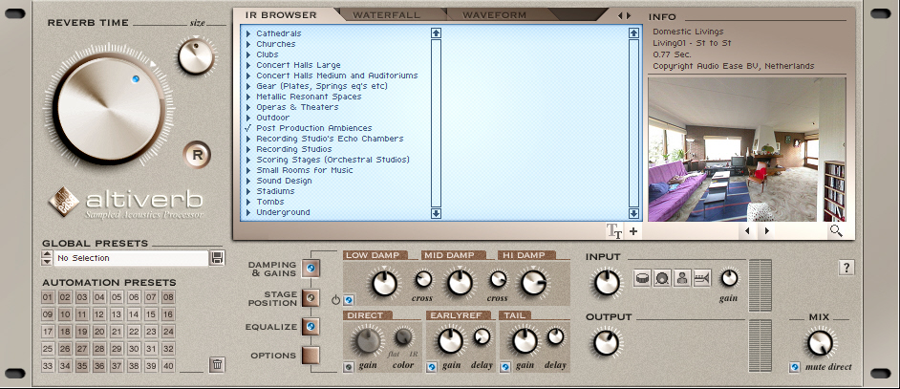Expand the Recording Studios category
The height and width of the screenshot is (389, 900).
pos(248,149)
